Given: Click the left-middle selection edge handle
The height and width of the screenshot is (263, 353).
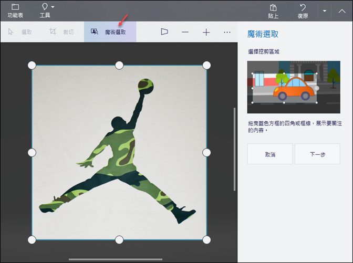Looking at the screenshot, I should [32, 153].
